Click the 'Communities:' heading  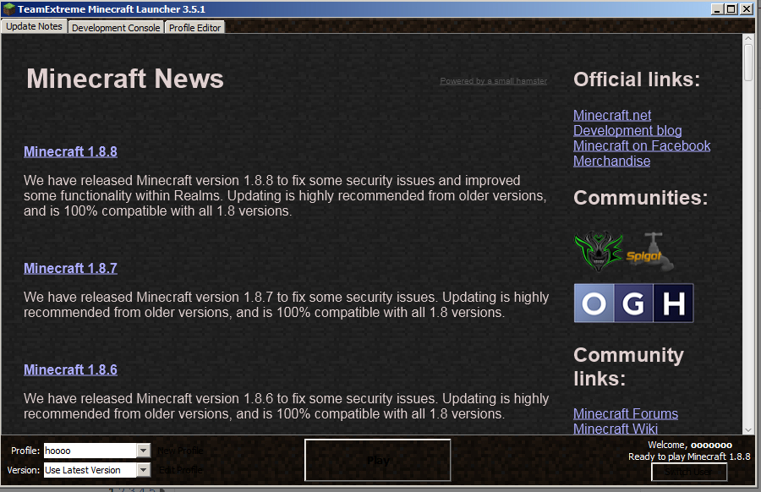[641, 198]
